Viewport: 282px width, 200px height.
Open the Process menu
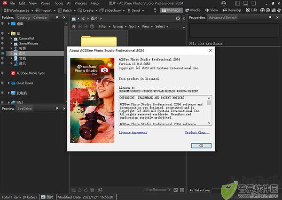click(x=80, y=3)
